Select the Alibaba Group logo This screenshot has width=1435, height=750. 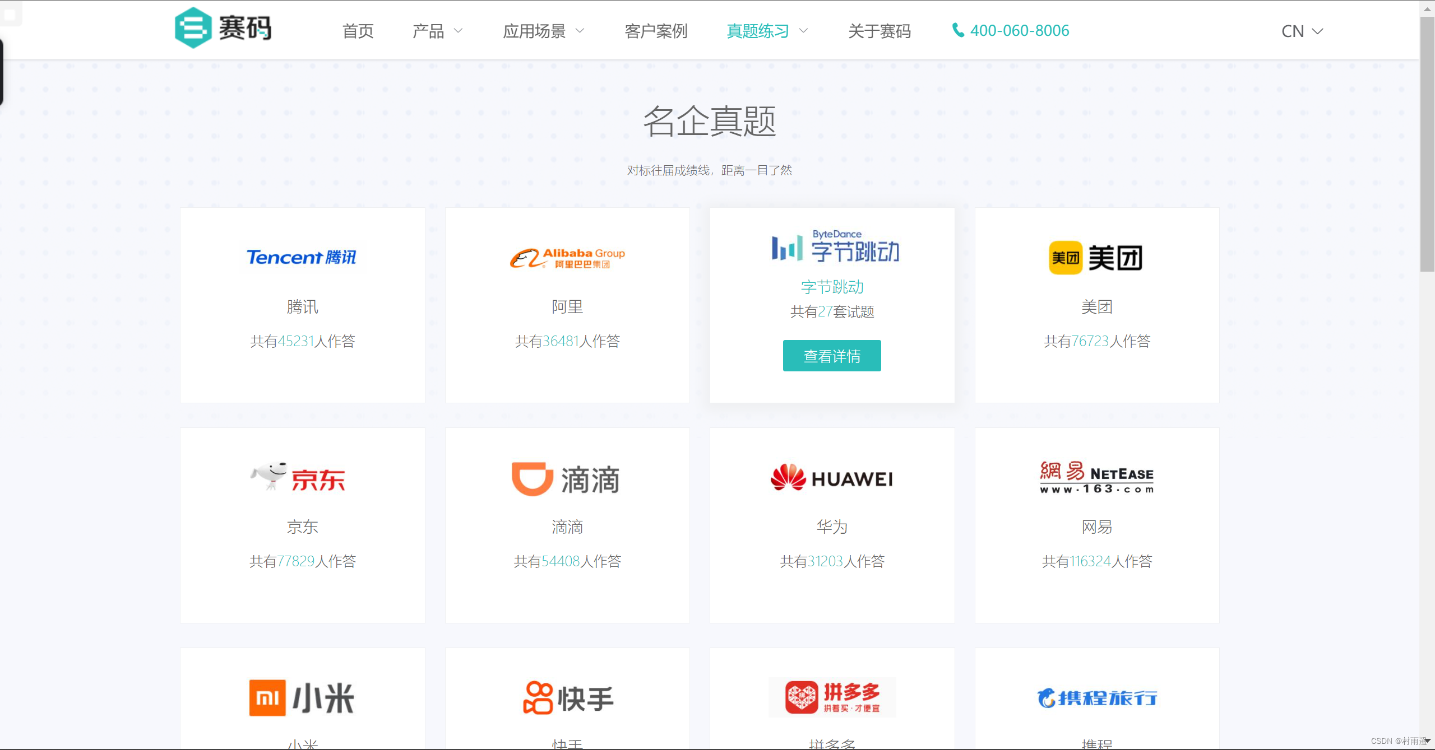click(x=567, y=258)
